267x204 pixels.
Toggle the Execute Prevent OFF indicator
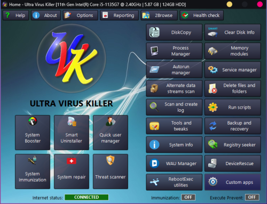(252, 197)
